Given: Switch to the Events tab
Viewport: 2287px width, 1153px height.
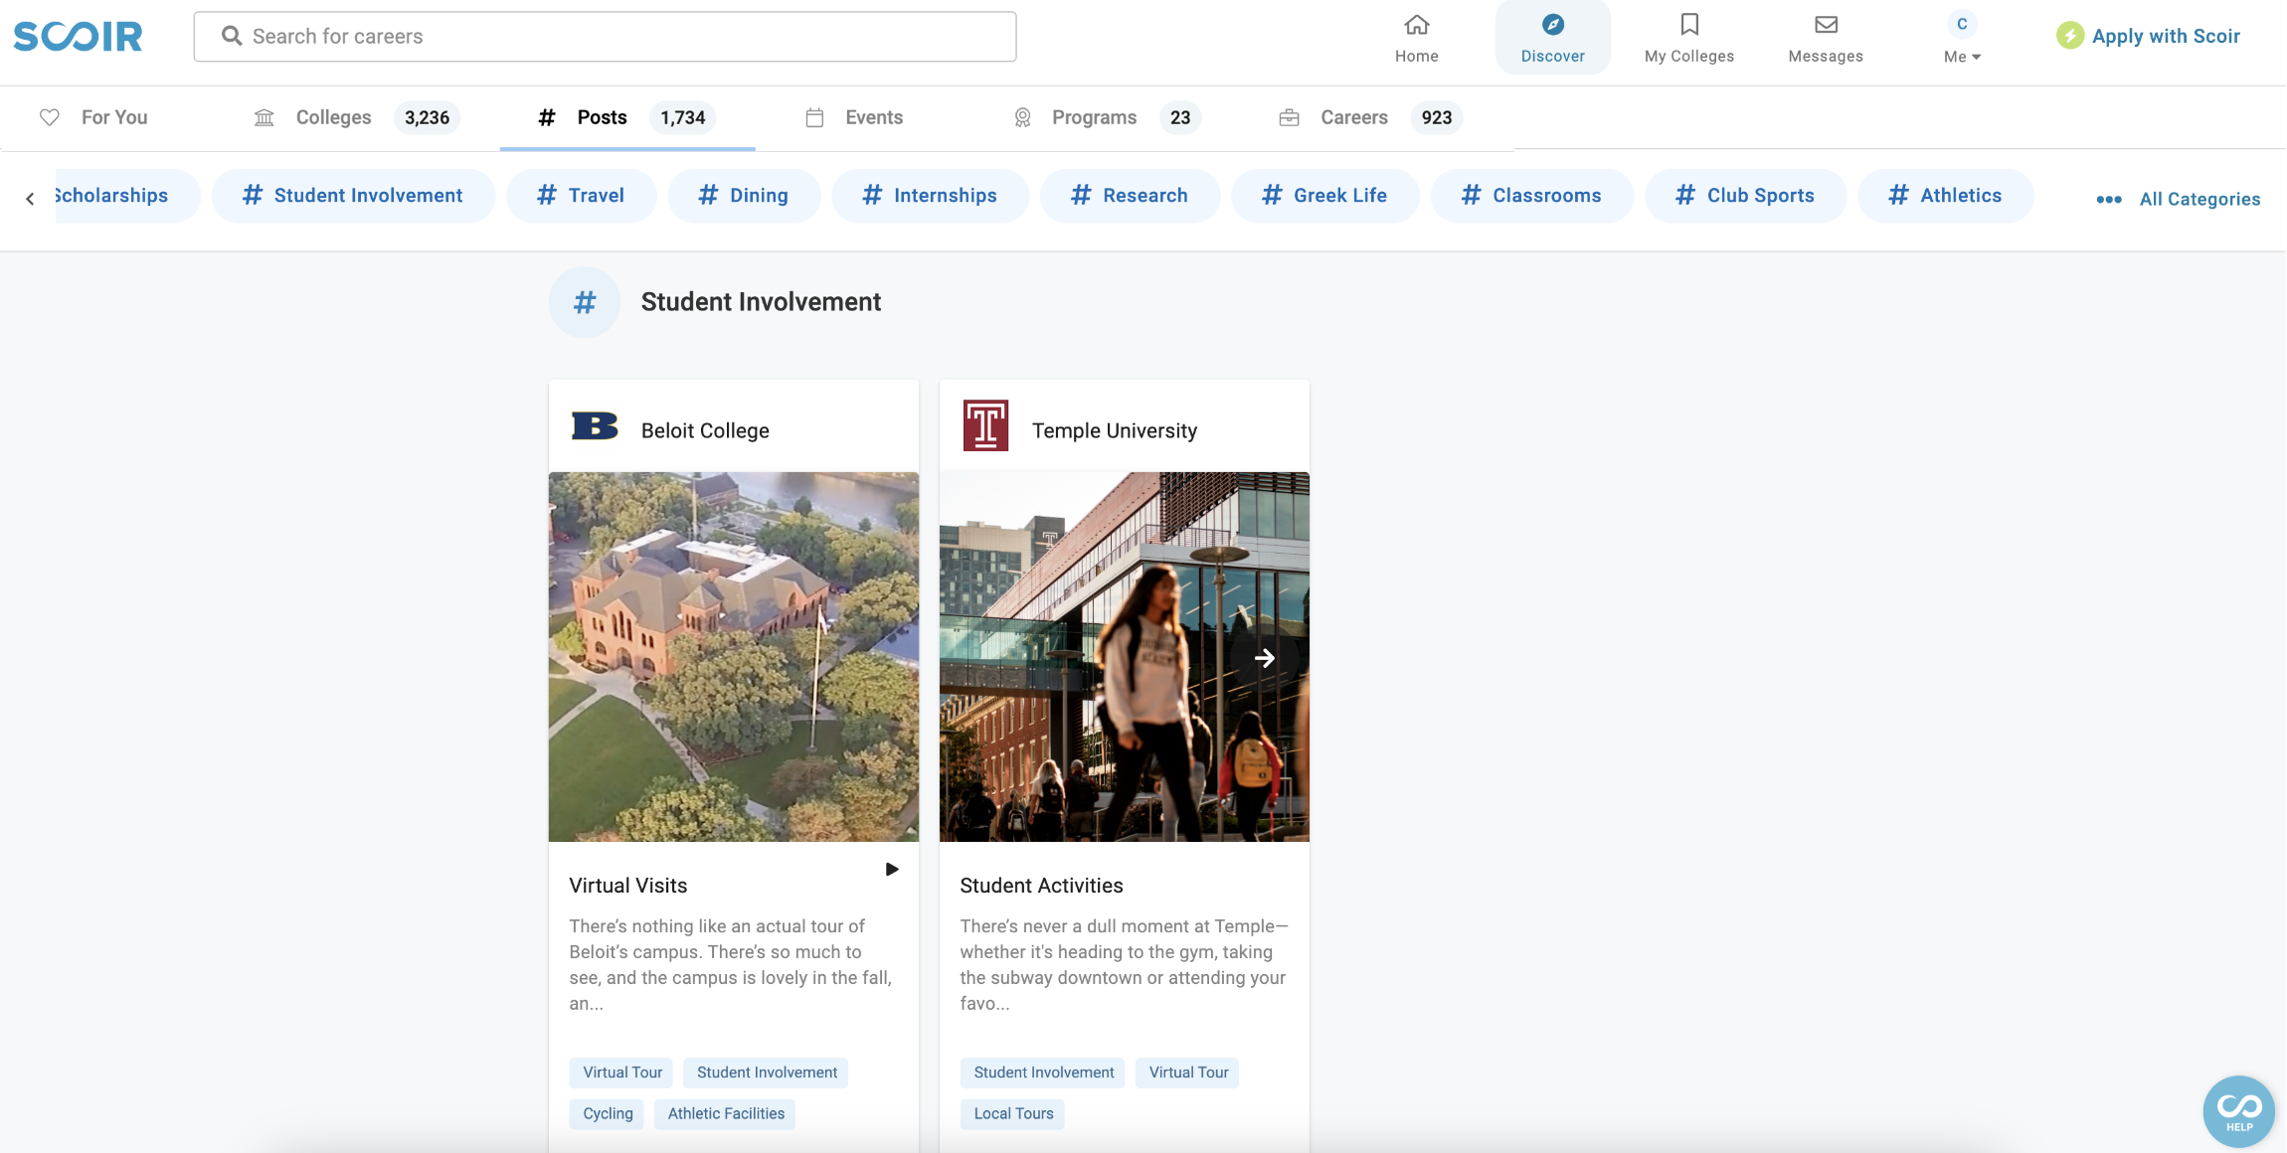Looking at the screenshot, I should (x=854, y=117).
